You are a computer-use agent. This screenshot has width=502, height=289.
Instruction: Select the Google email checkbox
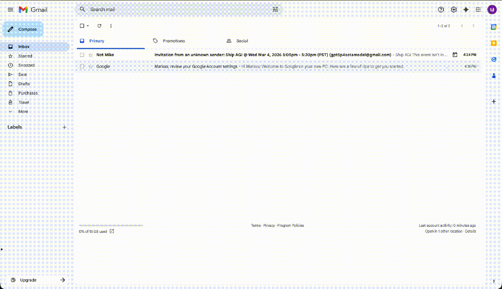pyautogui.click(x=82, y=66)
